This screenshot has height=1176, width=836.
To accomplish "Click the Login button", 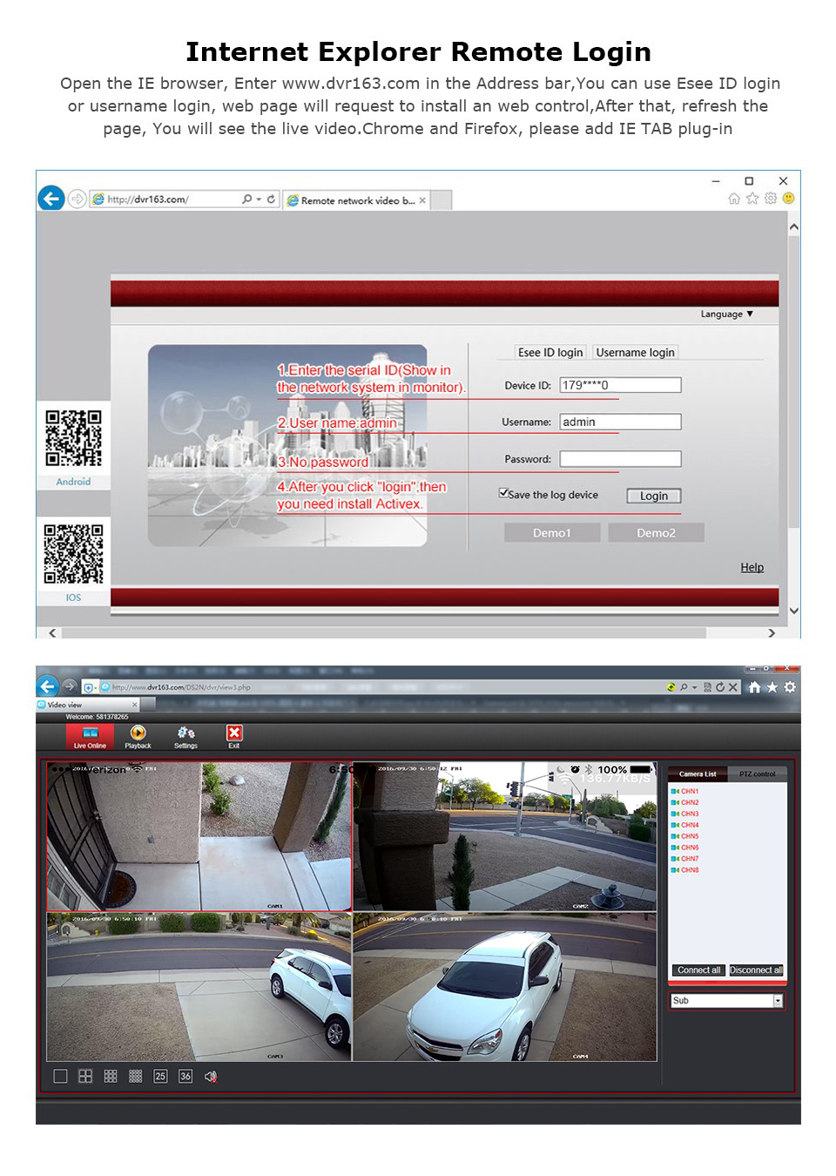I will (x=654, y=496).
